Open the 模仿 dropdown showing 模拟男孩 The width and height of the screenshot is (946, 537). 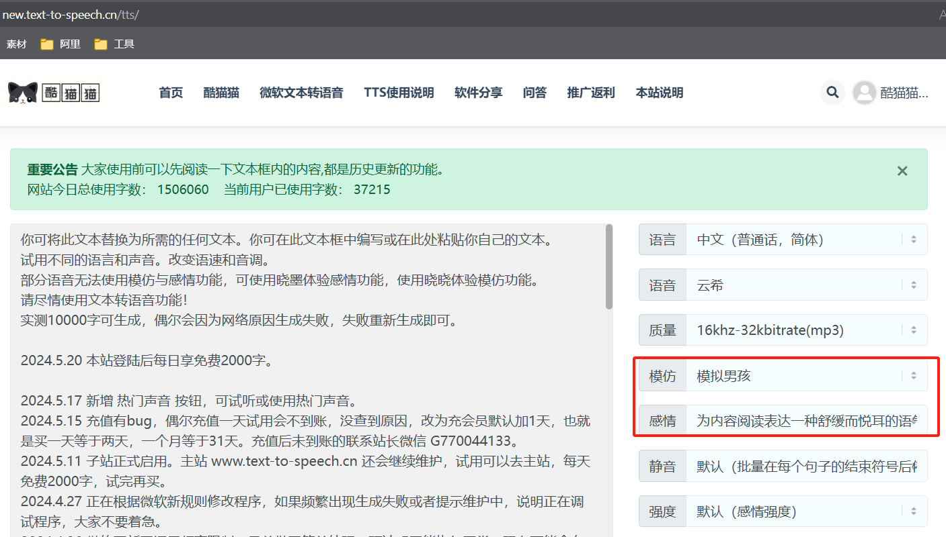(805, 376)
